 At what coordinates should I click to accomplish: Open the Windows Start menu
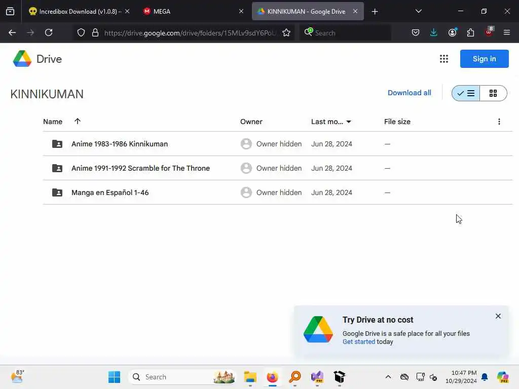(114, 377)
